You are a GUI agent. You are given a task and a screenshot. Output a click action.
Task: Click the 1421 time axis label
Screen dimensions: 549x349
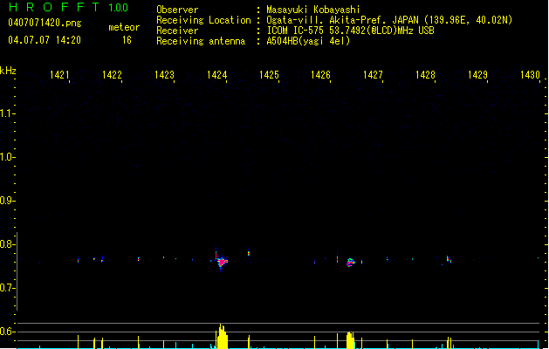[x=59, y=75]
